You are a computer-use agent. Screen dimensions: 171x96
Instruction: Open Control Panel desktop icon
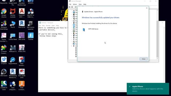(13, 37)
